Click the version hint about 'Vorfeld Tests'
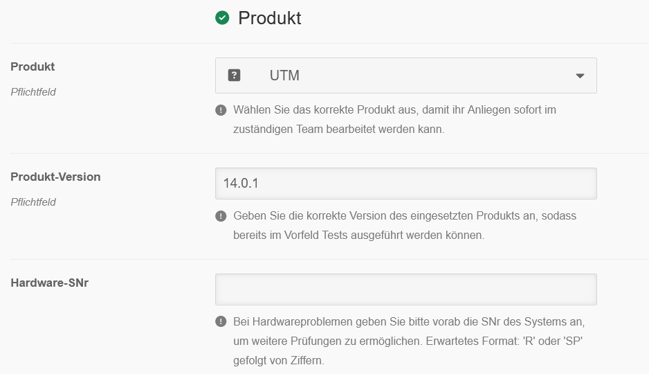Viewport: 649px width, 374px height. 358,235
